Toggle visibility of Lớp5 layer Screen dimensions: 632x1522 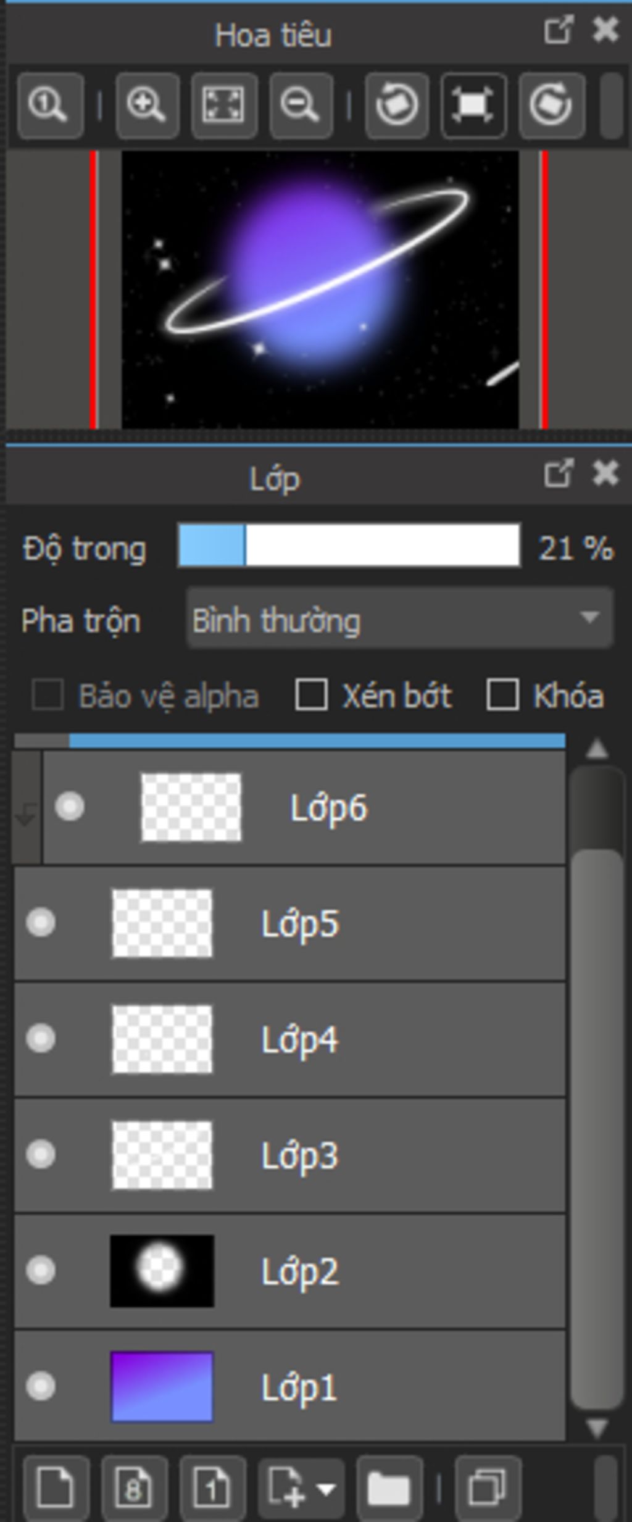pos(41,923)
